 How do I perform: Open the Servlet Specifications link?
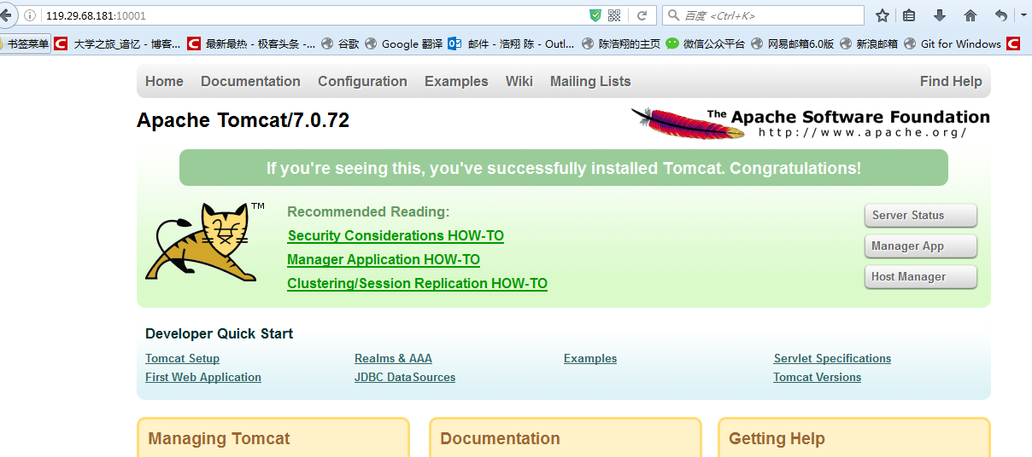pyautogui.click(x=832, y=358)
